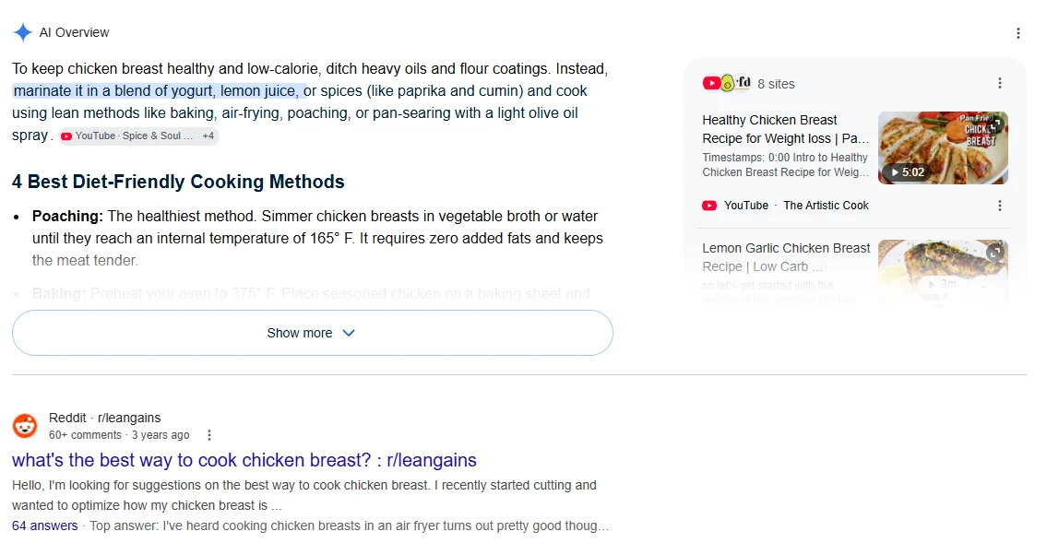Image resolution: width=1047 pixels, height=543 pixels.
Task: Open Healthy Chicken Breast Recipe video title
Action: pyautogui.click(x=786, y=129)
